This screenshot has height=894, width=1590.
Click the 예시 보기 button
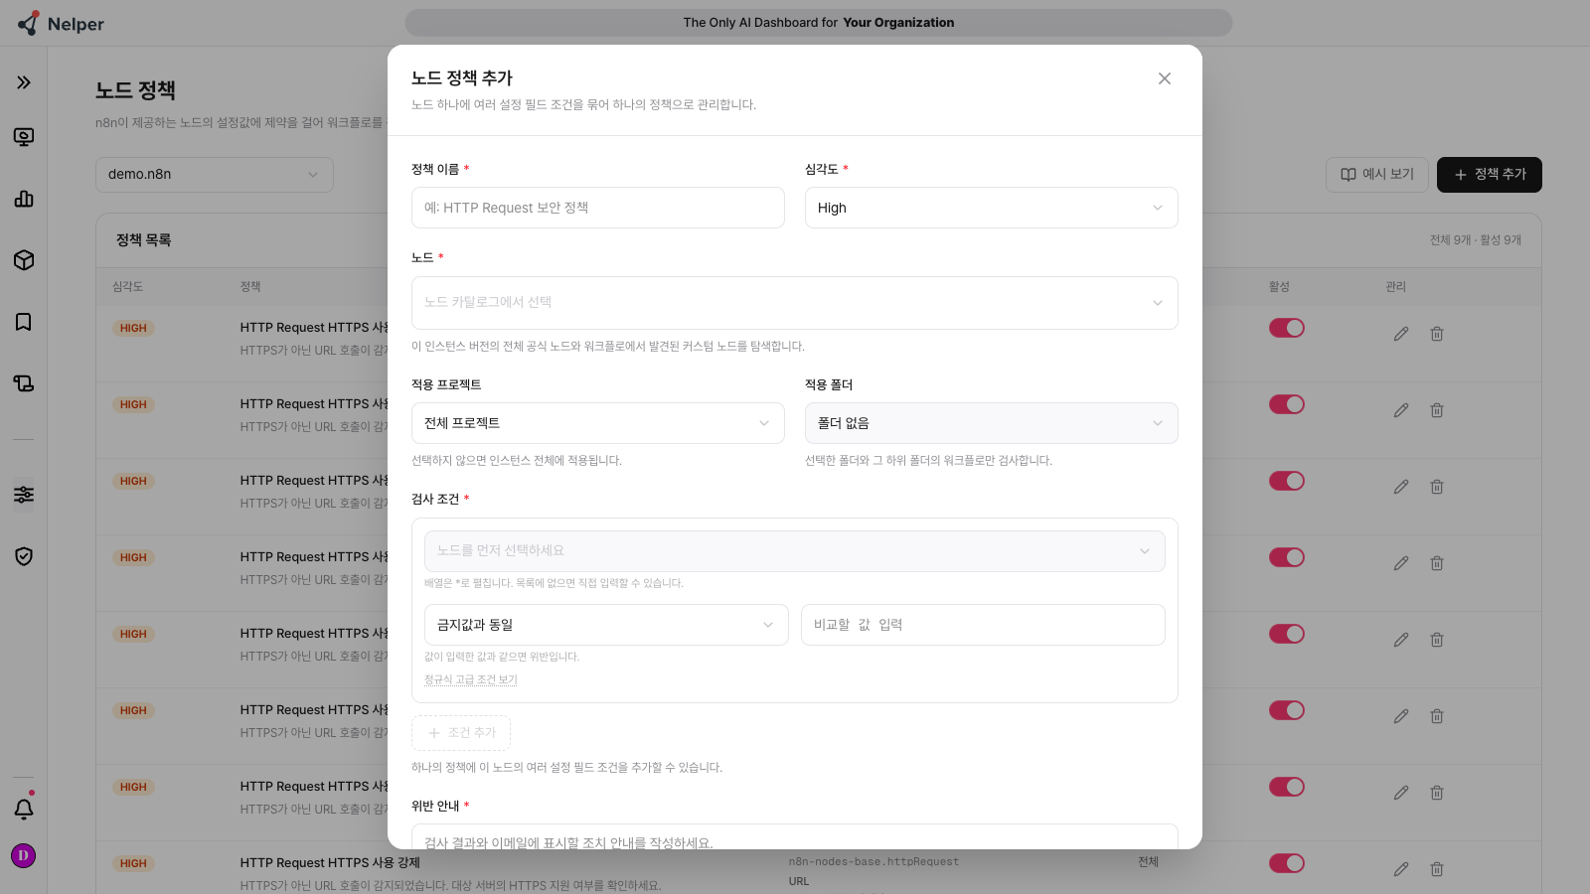pyautogui.click(x=1377, y=175)
